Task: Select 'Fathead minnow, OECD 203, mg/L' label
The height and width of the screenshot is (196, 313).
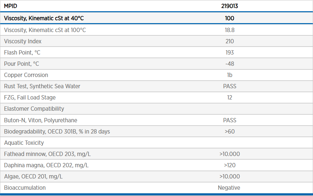Action: tap(47, 154)
